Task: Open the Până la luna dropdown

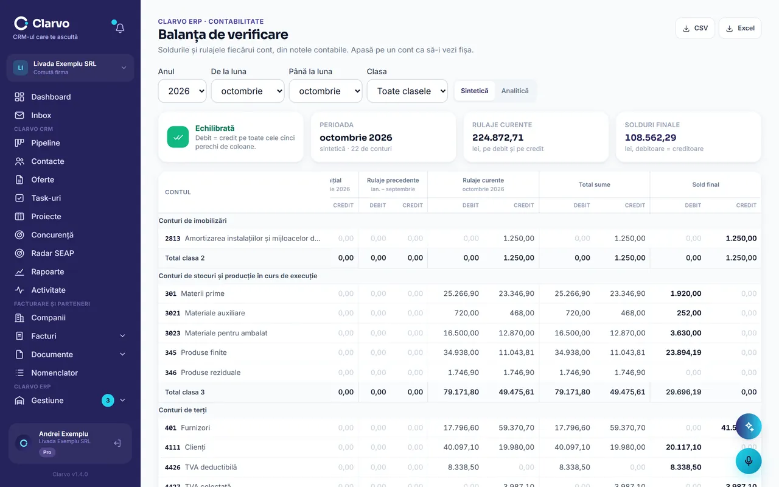Action: [x=326, y=91]
